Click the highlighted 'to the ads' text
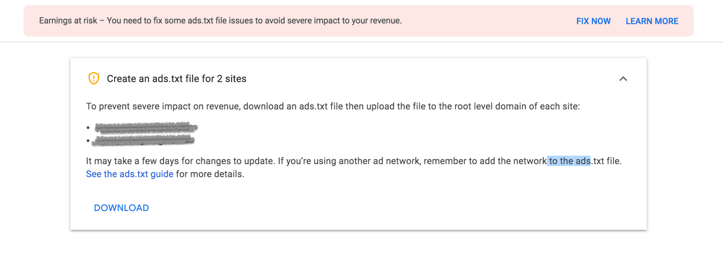 tap(568, 161)
